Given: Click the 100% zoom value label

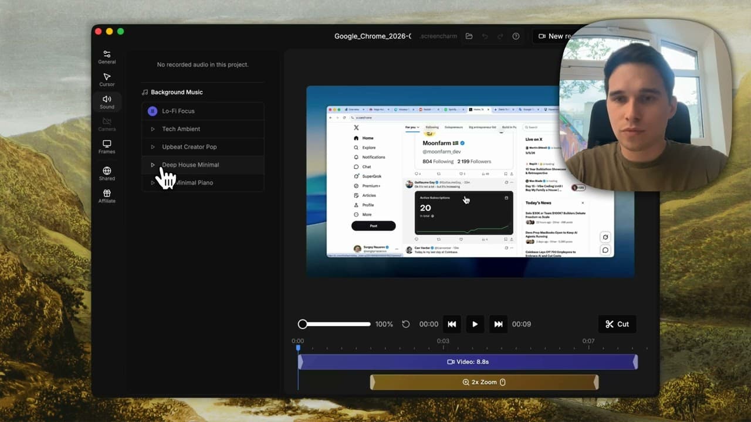Looking at the screenshot, I should tap(384, 324).
